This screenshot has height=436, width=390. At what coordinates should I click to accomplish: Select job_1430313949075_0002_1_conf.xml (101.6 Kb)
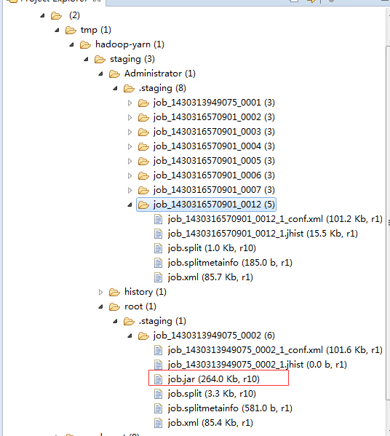(275, 350)
